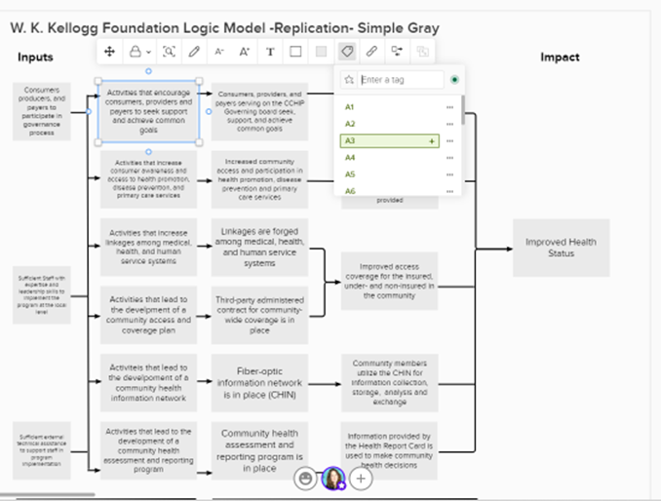The image size is (661, 501).
Task: Click the Inputs heading
Action: [35, 57]
